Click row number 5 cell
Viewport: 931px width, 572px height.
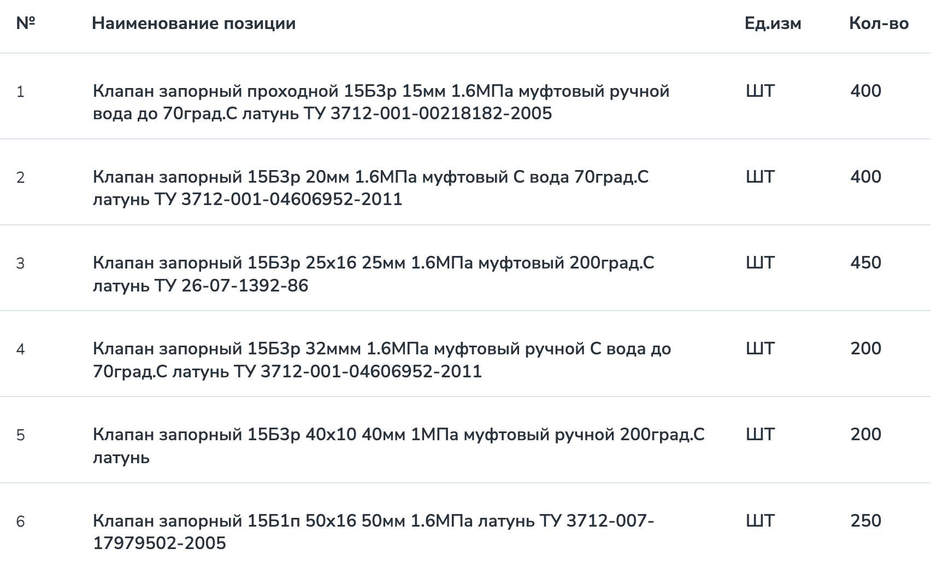point(21,435)
